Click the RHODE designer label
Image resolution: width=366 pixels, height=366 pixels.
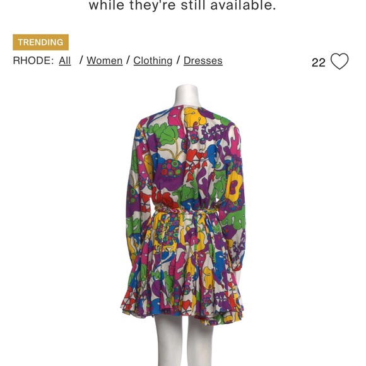[x=33, y=61]
